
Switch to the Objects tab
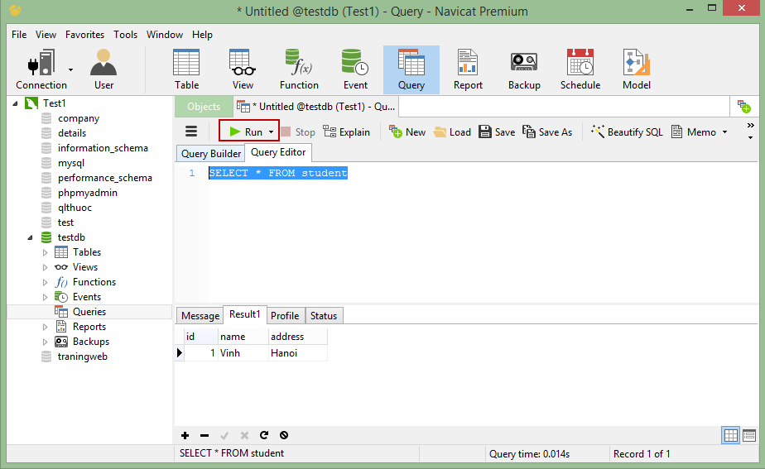click(x=204, y=106)
